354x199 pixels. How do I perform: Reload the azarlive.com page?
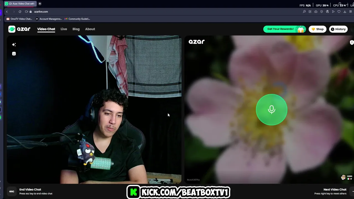[20, 12]
